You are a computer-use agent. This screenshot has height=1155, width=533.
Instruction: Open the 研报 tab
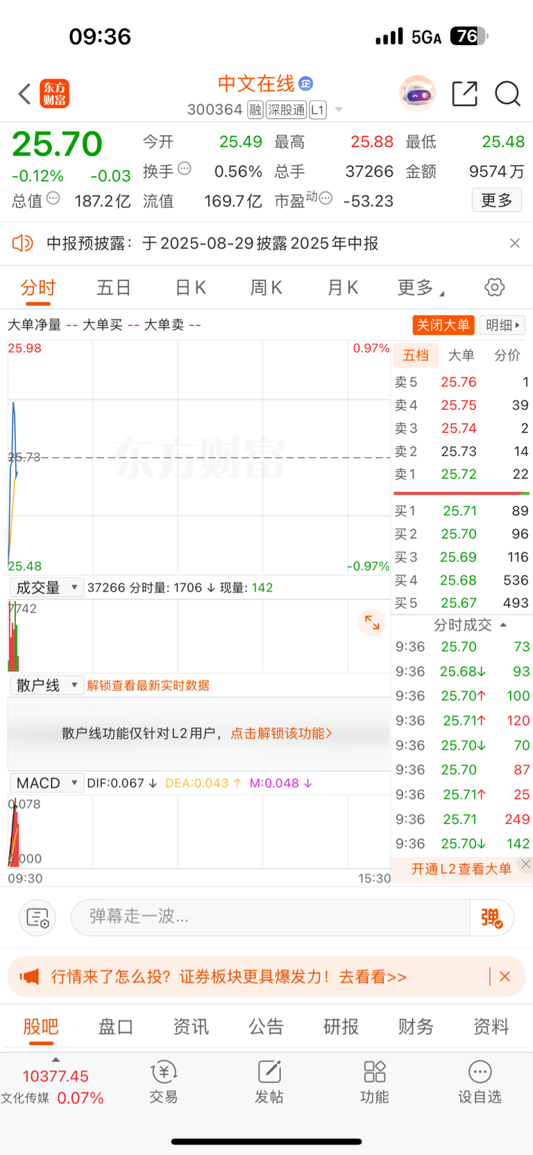click(x=341, y=1027)
